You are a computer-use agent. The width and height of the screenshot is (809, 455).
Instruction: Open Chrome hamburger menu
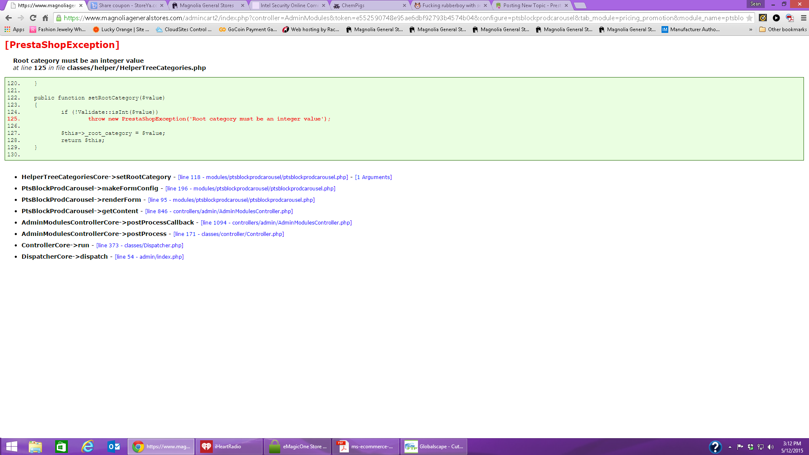(804, 18)
